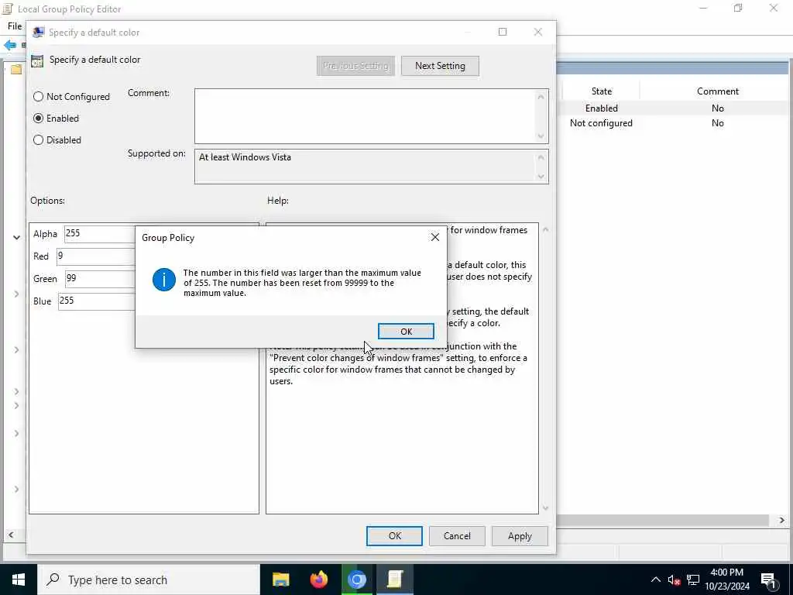Click the Previous Setting button

coord(355,66)
